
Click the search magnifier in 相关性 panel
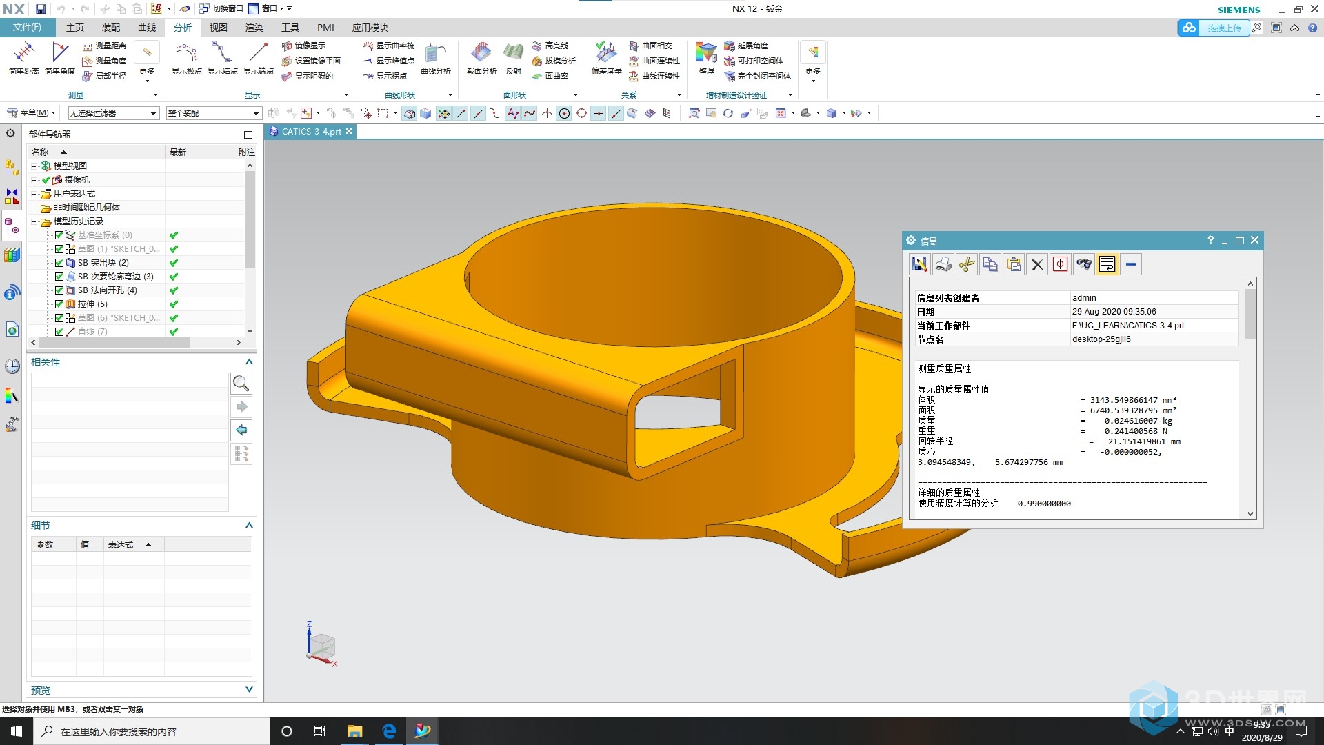pyautogui.click(x=241, y=383)
